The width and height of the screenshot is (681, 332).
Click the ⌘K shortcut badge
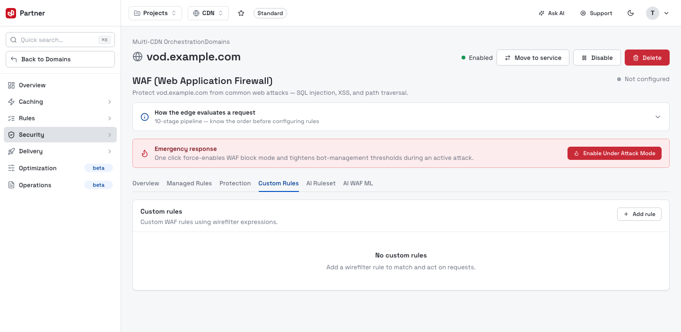pos(105,40)
